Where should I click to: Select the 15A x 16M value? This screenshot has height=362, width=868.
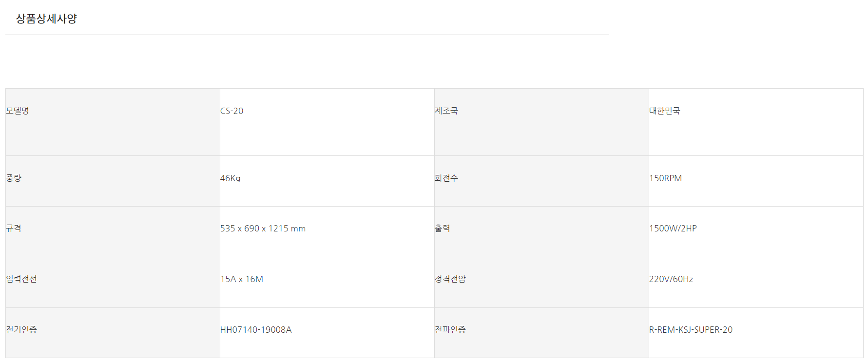pyautogui.click(x=241, y=279)
